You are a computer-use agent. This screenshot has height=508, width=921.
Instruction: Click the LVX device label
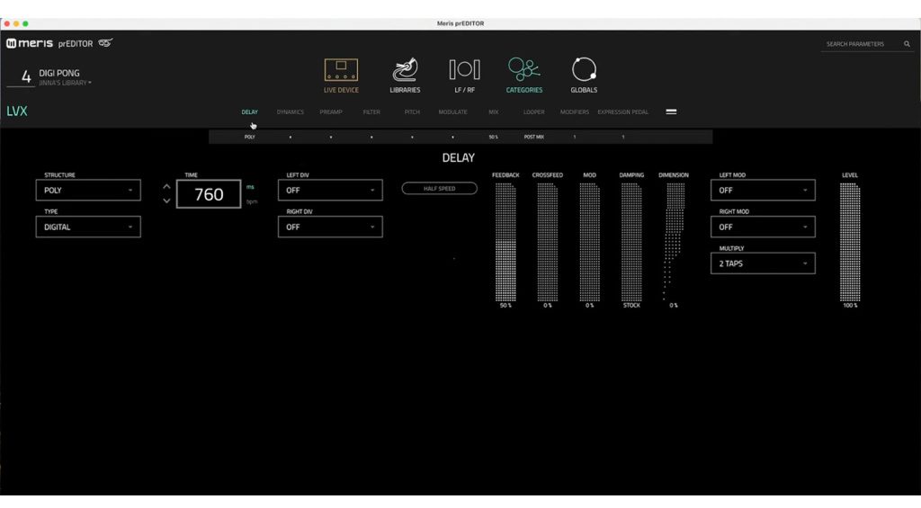(x=17, y=111)
